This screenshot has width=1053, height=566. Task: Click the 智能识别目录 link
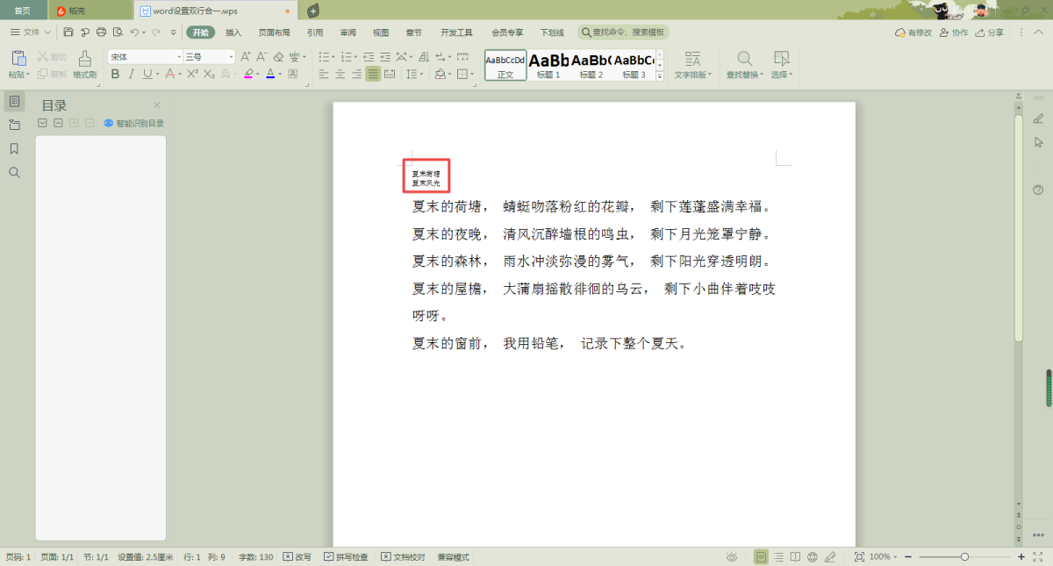134,124
